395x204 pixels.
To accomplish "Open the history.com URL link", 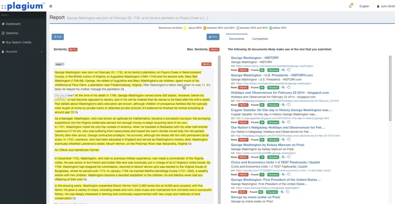I will tap(274, 66).
